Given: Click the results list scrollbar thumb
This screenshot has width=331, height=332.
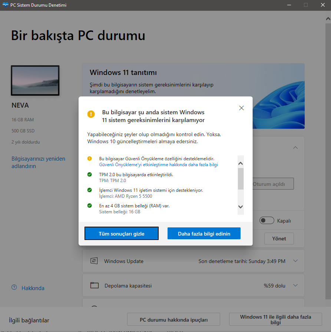Looking at the screenshot, I should tap(241, 179).
